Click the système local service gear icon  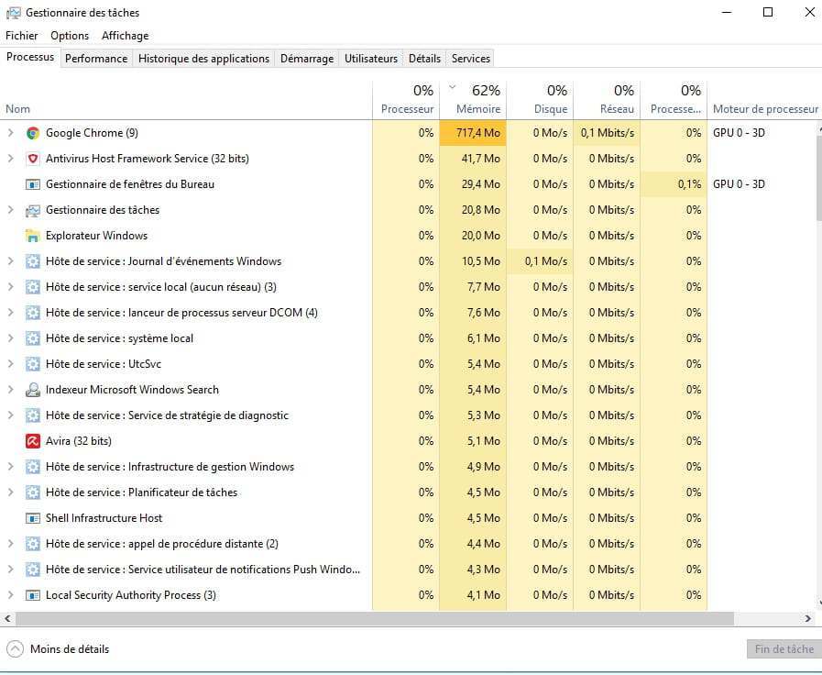[32, 338]
